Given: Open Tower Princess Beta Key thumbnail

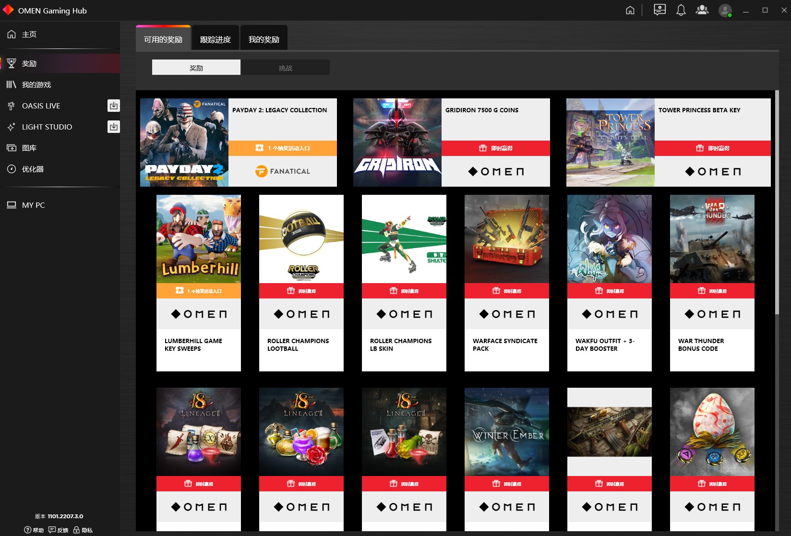Looking at the screenshot, I should click(x=611, y=143).
